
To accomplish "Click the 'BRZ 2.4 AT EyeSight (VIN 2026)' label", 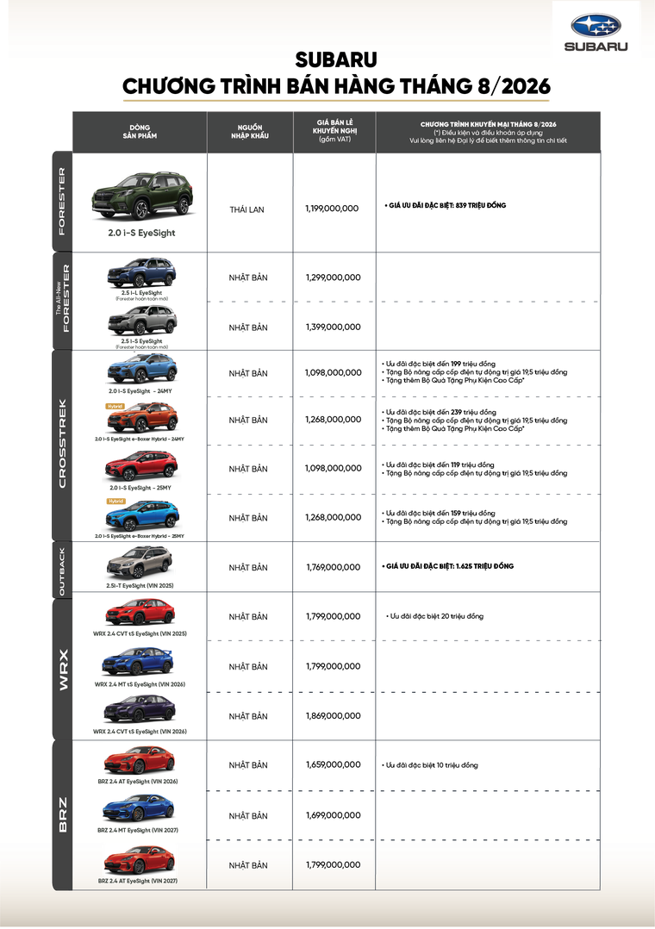I will click(138, 782).
